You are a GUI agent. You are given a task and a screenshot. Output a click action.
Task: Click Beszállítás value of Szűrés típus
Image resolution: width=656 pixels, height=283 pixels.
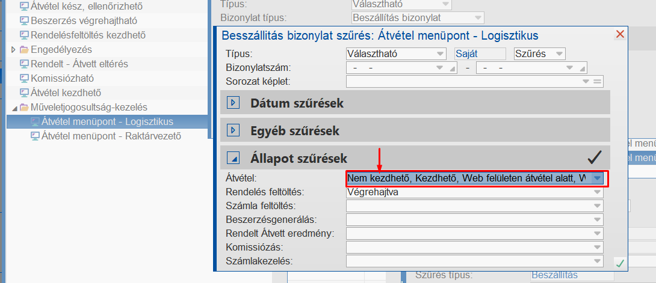(555, 275)
